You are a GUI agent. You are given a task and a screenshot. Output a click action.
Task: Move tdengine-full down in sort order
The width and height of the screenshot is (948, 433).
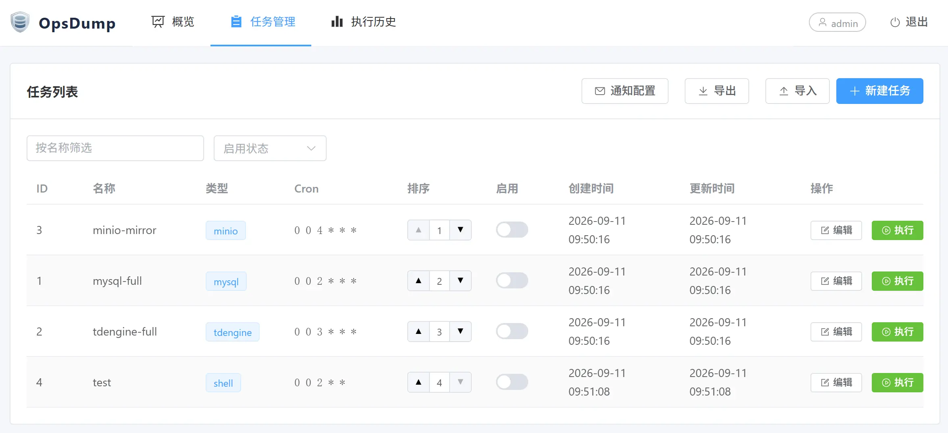click(x=460, y=331)
